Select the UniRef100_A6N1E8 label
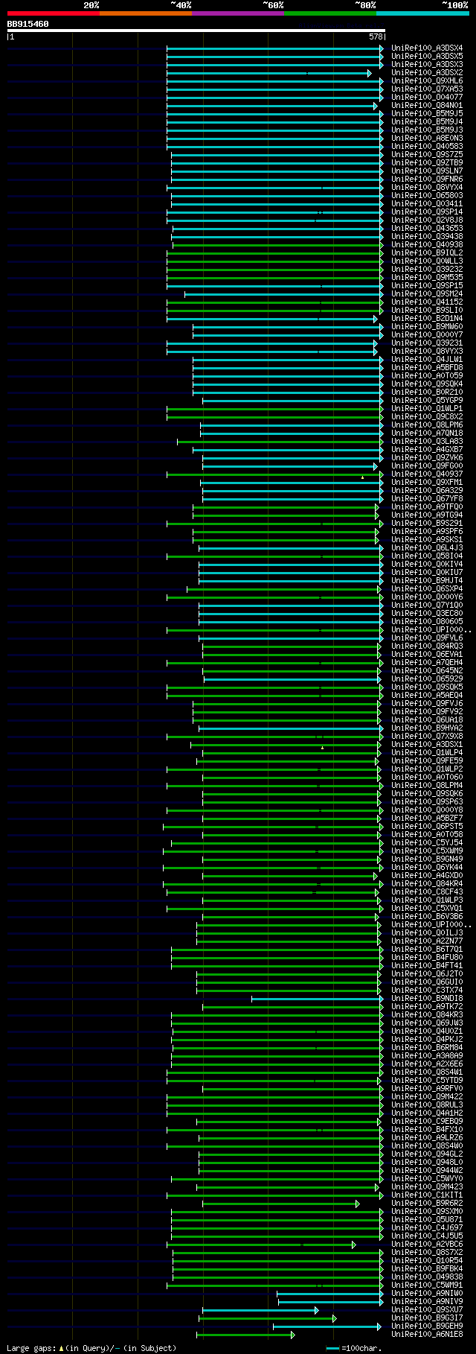Image resolution: width=476 pixels, height=1354 pixels. (427, 1335)
